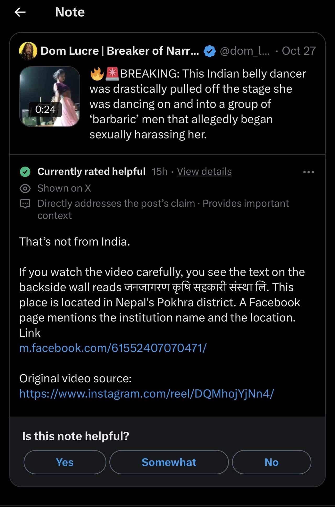This screenshot has height=507, width=335.
Task: Tap the BREAKING post text
Action: click(x=198, y=104)
